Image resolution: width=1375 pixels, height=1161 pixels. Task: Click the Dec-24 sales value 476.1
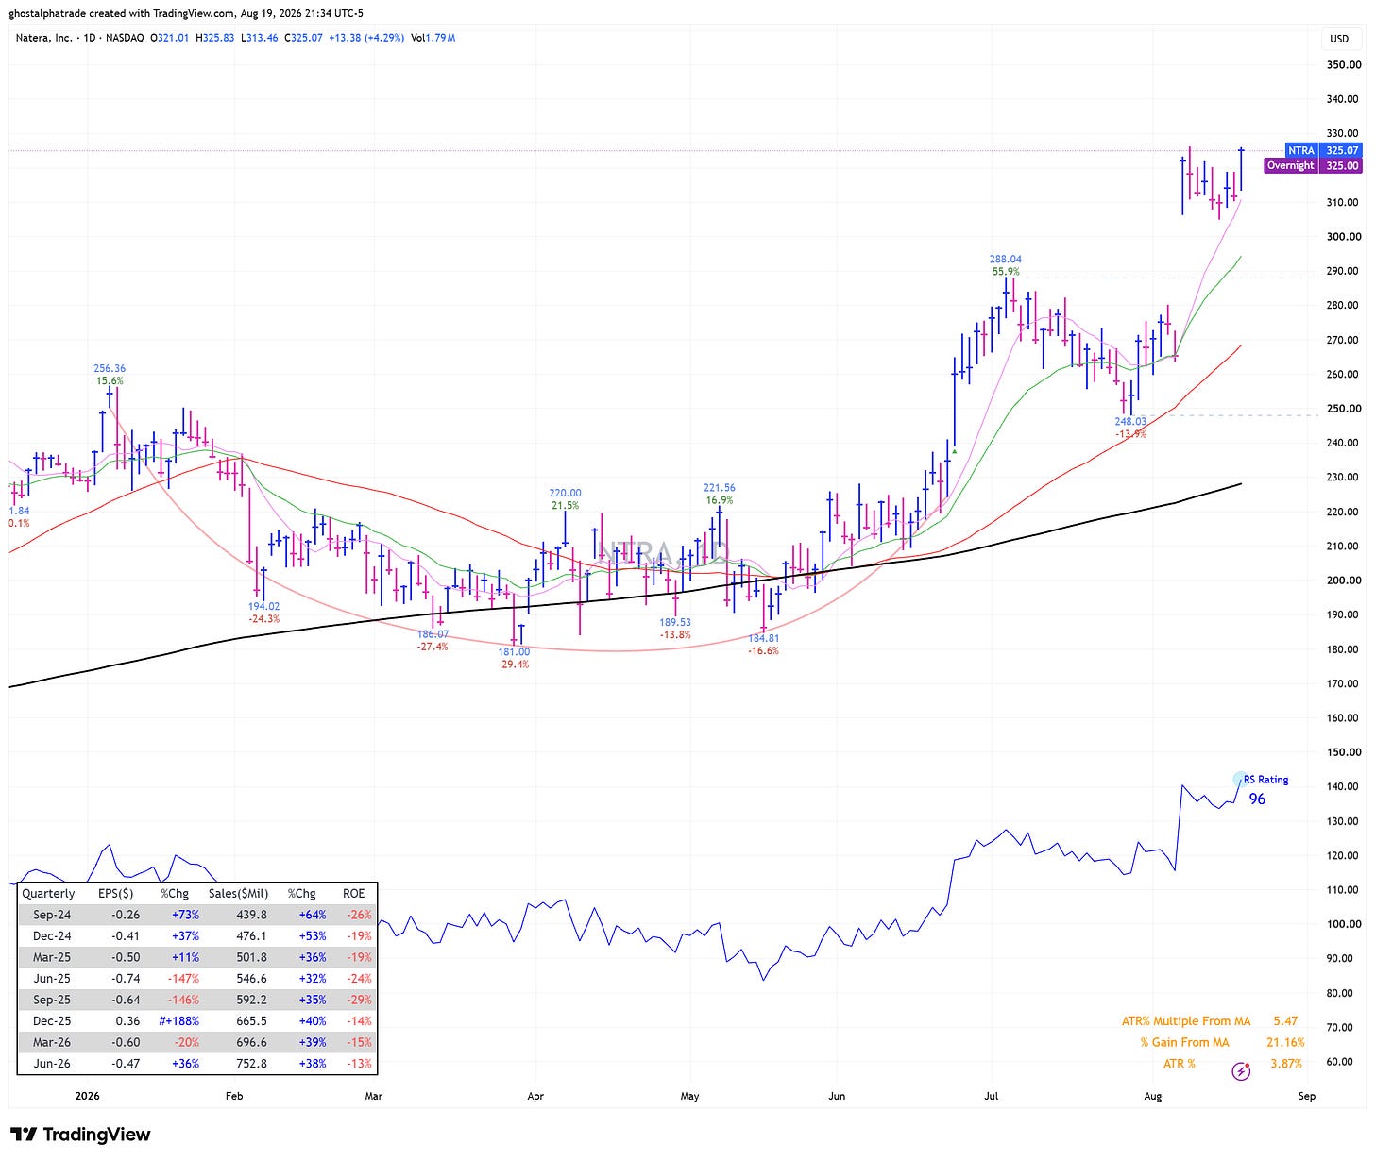pyautogui.click(x=250, y=936)
